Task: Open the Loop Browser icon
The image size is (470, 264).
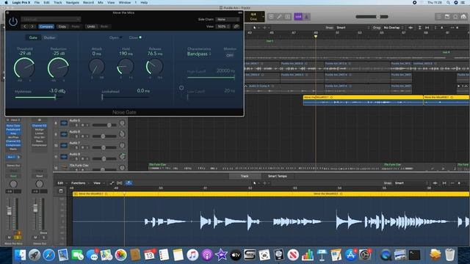Action: 455,17
